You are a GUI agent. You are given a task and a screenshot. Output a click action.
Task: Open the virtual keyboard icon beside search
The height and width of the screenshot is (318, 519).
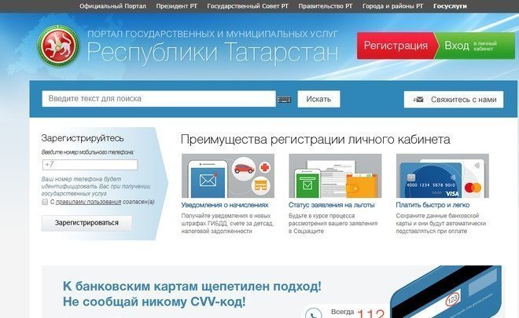click(x=284, y=100)
